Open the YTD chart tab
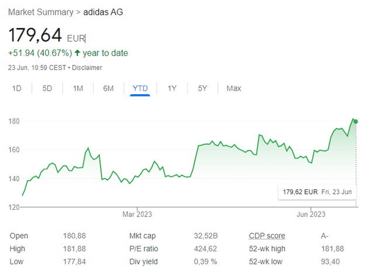 [140, 88]
